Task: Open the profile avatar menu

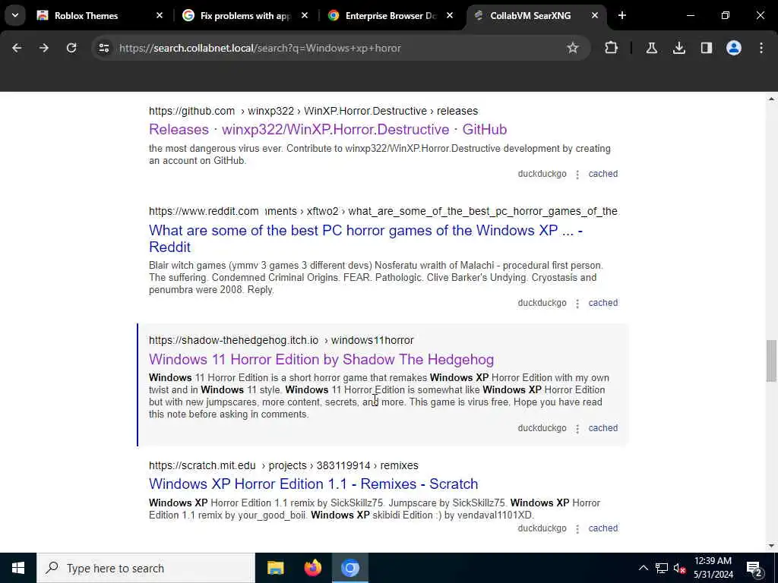Action: click(734, 48)
